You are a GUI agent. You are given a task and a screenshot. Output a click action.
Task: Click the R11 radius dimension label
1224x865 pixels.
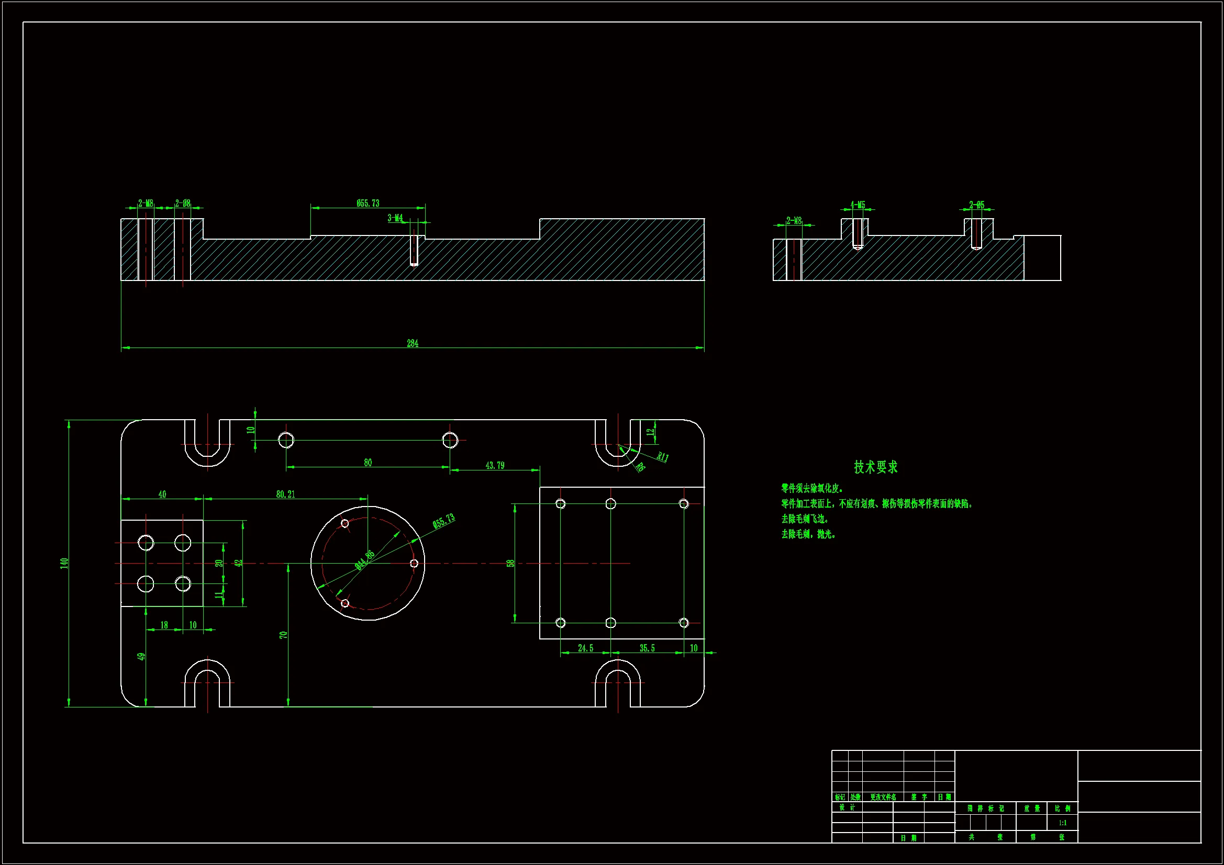[662, 457]
